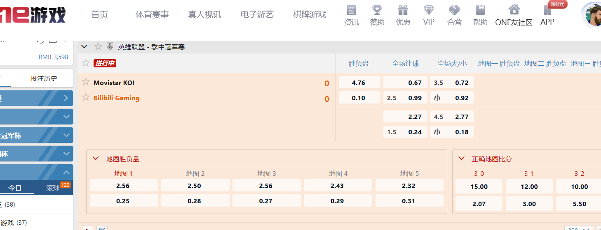Open the 资讯 news icon
This screenshot has width=601, height=230.
[x=351, y=10]
